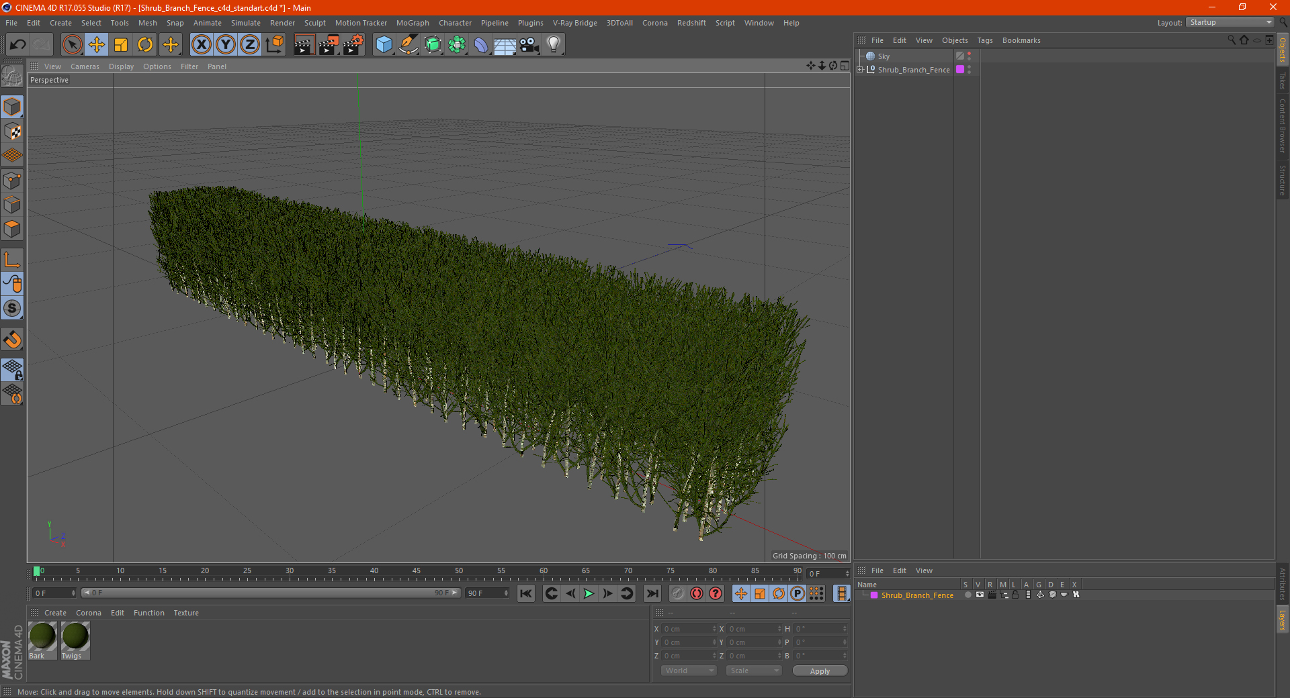Enable Axis mode icon
The height and width of the screenshot is (698, 1290).
click(13, 260)
